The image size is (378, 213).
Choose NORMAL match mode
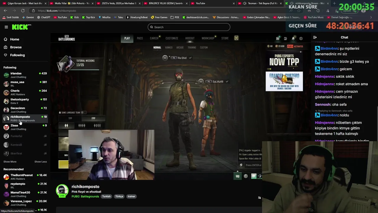[157, 47]
